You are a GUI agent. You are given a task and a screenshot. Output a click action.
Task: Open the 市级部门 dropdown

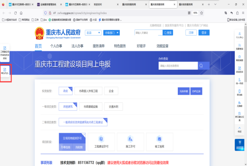click(x=111, y=33)
